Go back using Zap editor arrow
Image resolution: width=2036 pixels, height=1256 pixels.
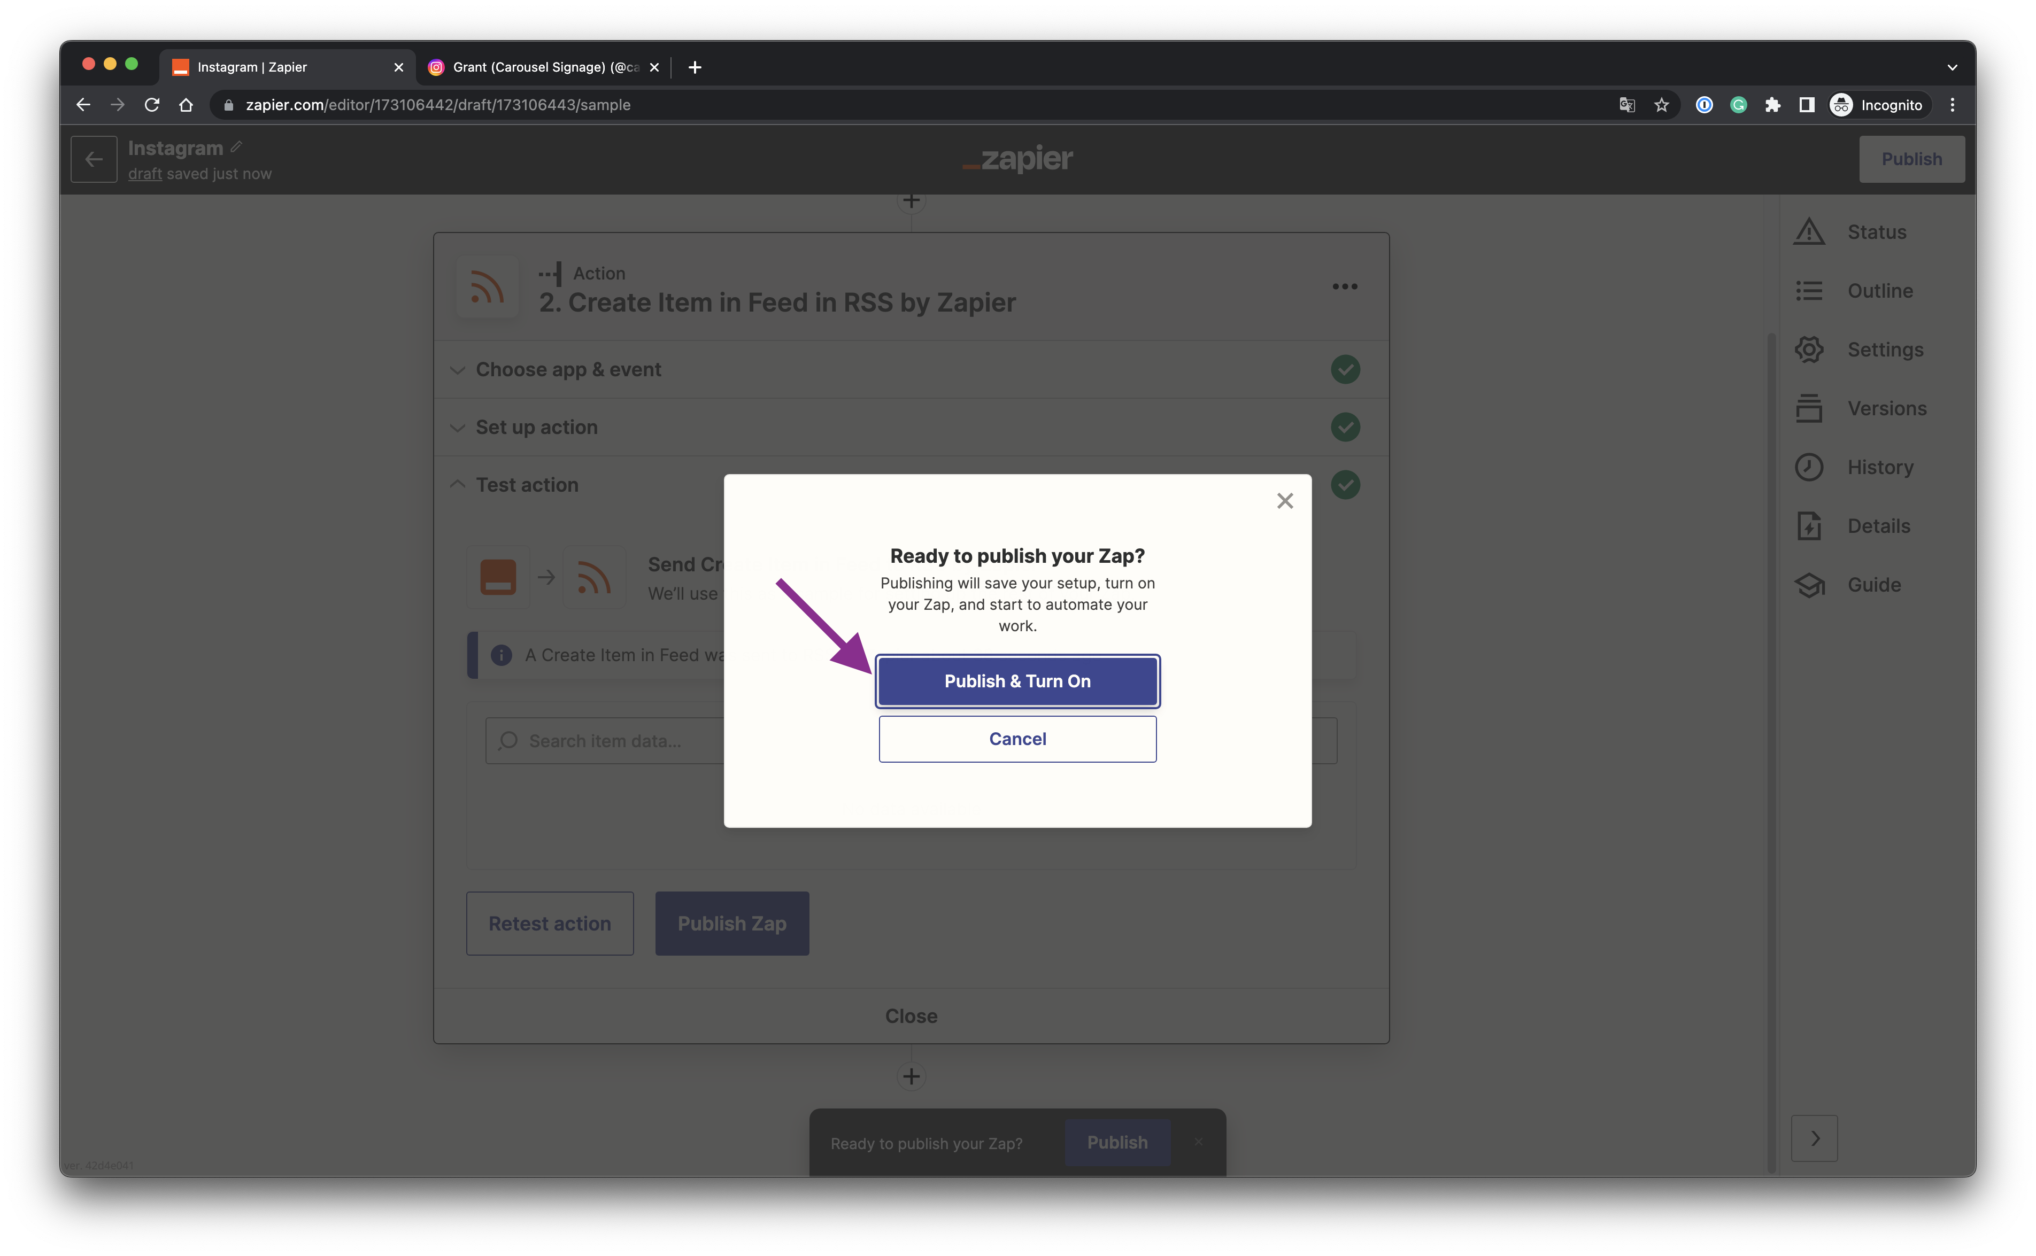[94, 159]
